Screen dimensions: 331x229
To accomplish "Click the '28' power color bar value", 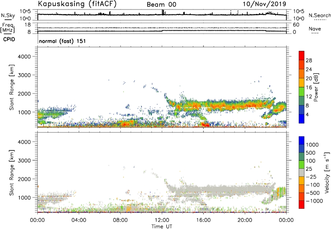I will click(309, 60).
